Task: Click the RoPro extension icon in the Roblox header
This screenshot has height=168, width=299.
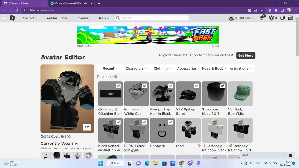Action: tap(290, 18)
